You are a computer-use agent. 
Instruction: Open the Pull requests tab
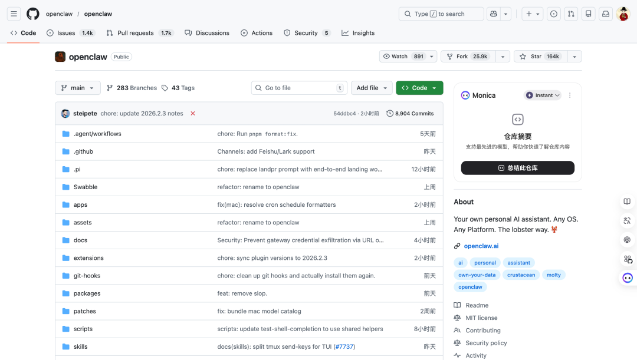[x=140, y=33]
